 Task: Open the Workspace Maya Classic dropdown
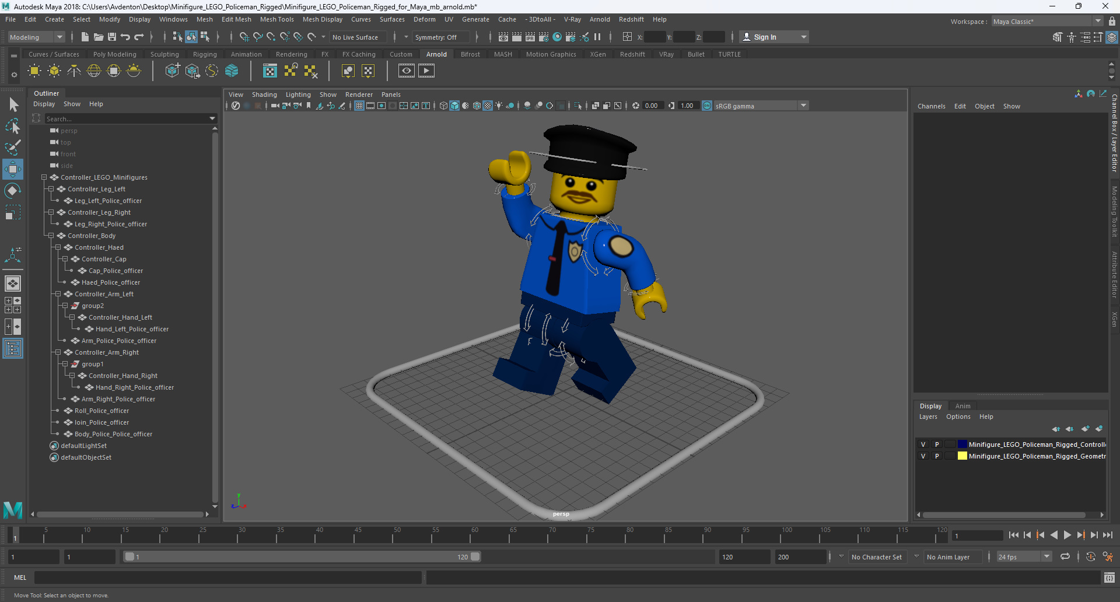(x=1047, y=22)
